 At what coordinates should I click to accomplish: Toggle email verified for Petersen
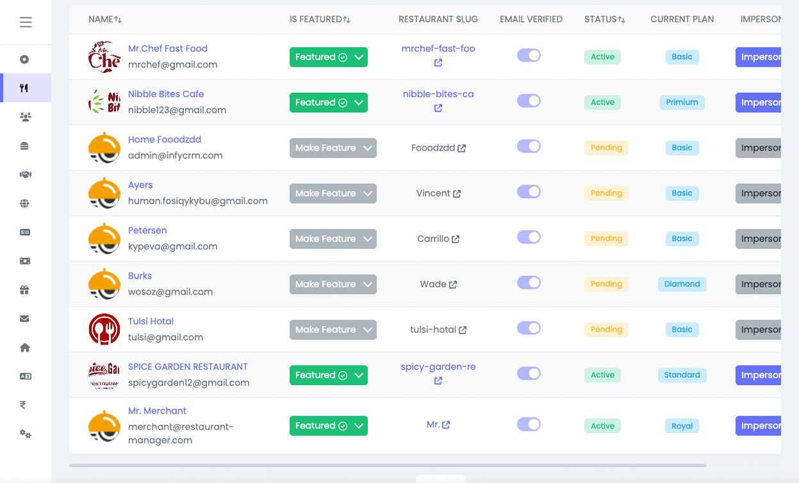click(x=529, y=238)
